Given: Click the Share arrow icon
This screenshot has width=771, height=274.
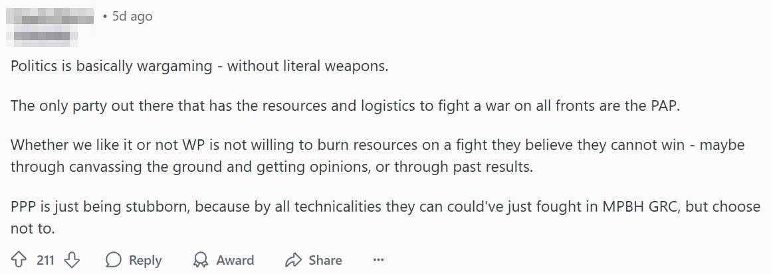Looking at the screenshot, I should point(293,260).
